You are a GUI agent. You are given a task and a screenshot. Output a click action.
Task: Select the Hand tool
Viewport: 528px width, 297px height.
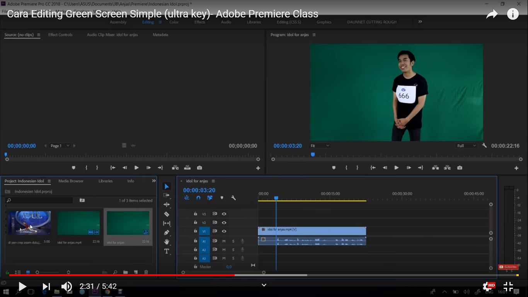pyautogui.click(x=167, y=242)
